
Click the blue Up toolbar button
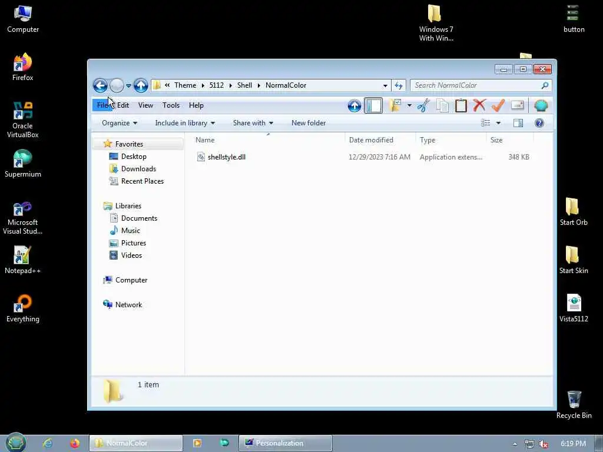coord(354,106)
